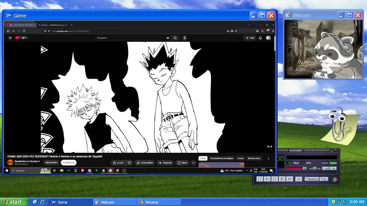
Task: Select the Anime filter chip
Action: 241,158
